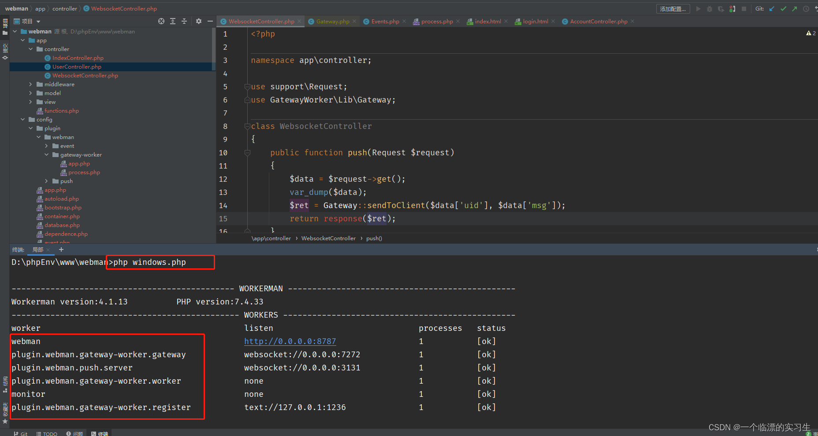Viewport: 818px width, 436px height.
Task: Fold the use imports block
Action: pyautogui.click(x=247, y=87)
